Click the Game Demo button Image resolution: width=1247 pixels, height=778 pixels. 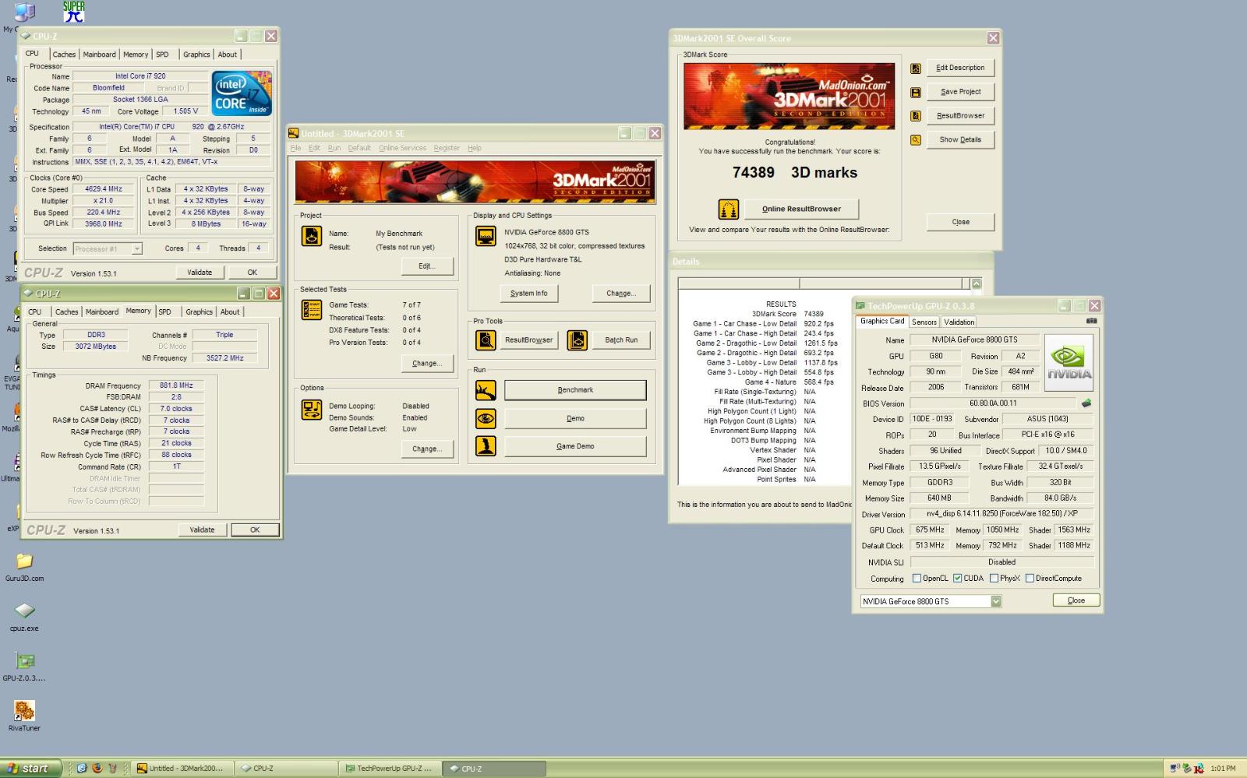coord(575,446)
